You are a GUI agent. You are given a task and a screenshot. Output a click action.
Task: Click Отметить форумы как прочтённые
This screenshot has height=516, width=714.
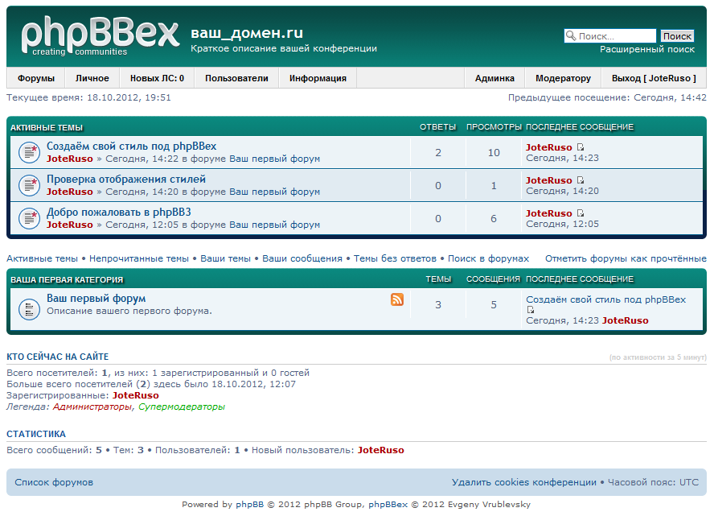pos(626,258)
